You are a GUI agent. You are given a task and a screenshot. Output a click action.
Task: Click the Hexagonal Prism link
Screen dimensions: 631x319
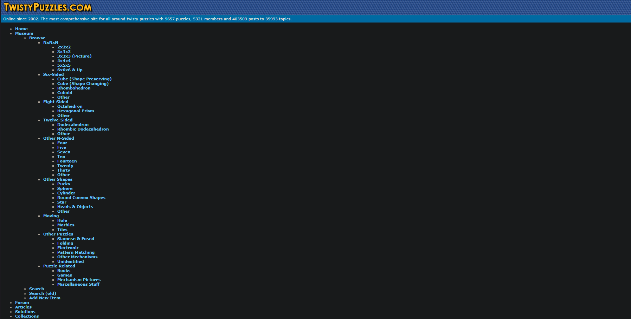coord(76,111)
